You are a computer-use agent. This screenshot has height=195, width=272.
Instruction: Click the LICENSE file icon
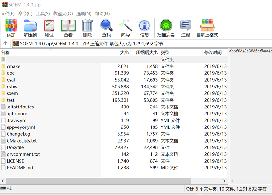[x=3, y=161]
